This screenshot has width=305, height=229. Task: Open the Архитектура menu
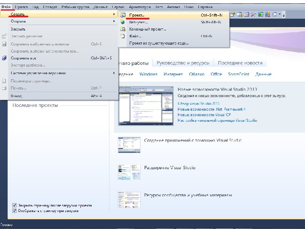pyautogui.click(x=140, y=7)
